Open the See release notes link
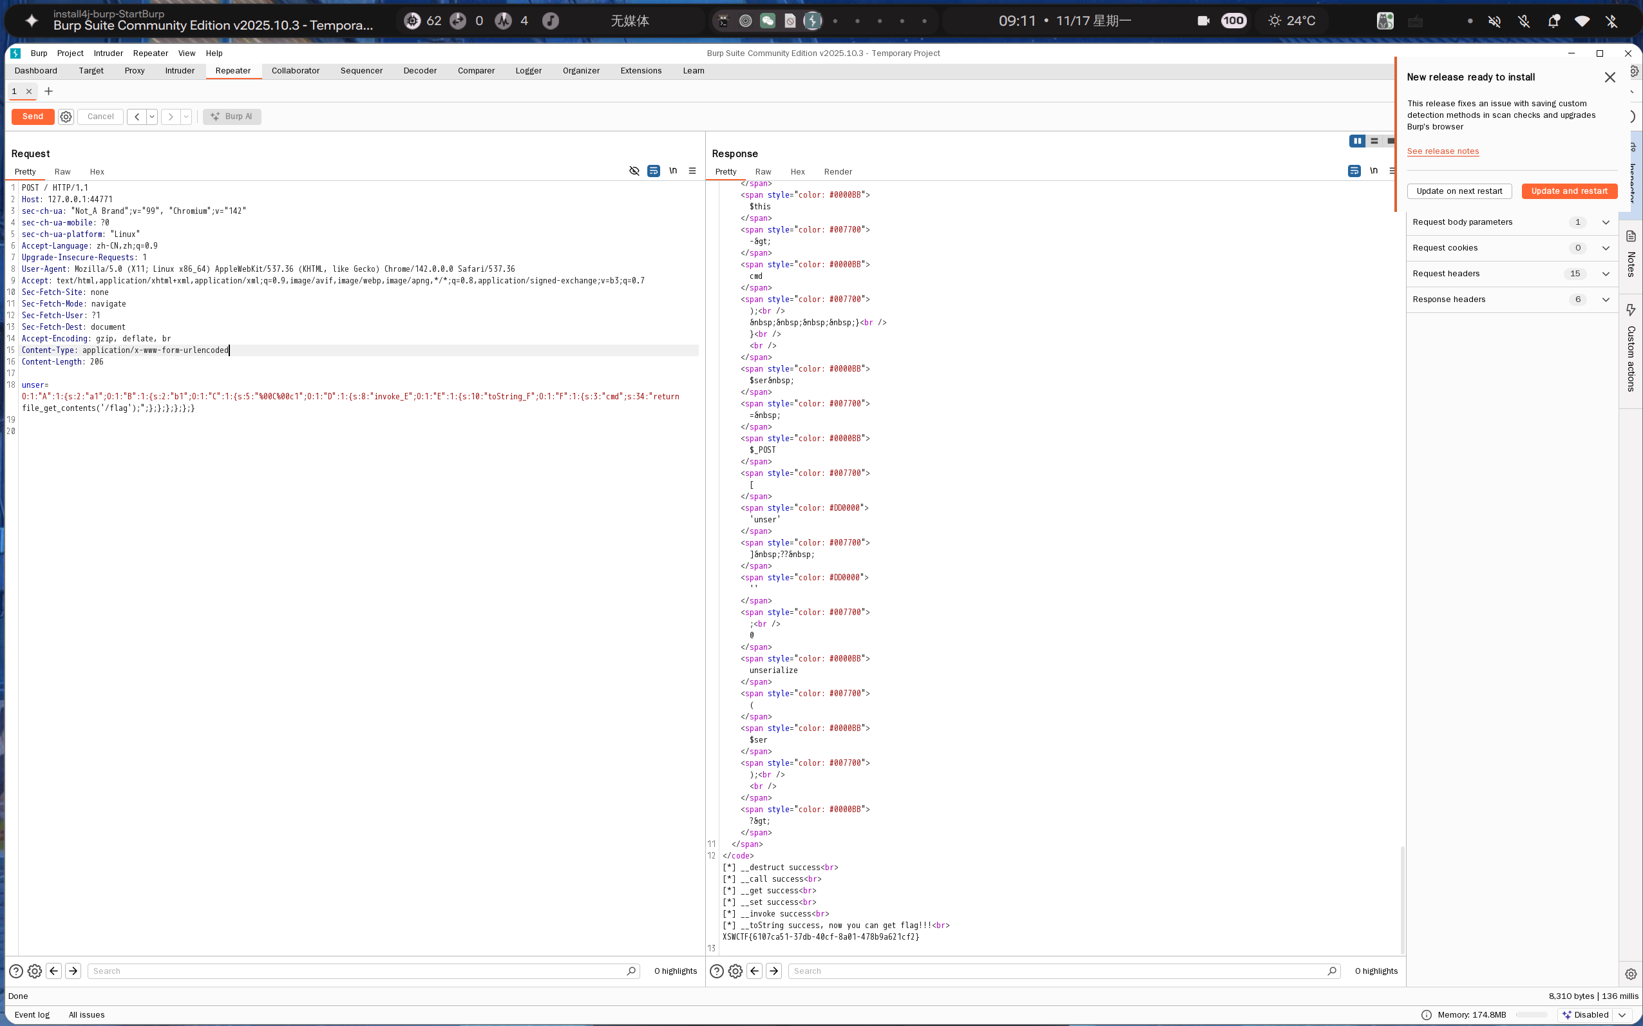Screen dimensions: 1643x1026 1442,151
